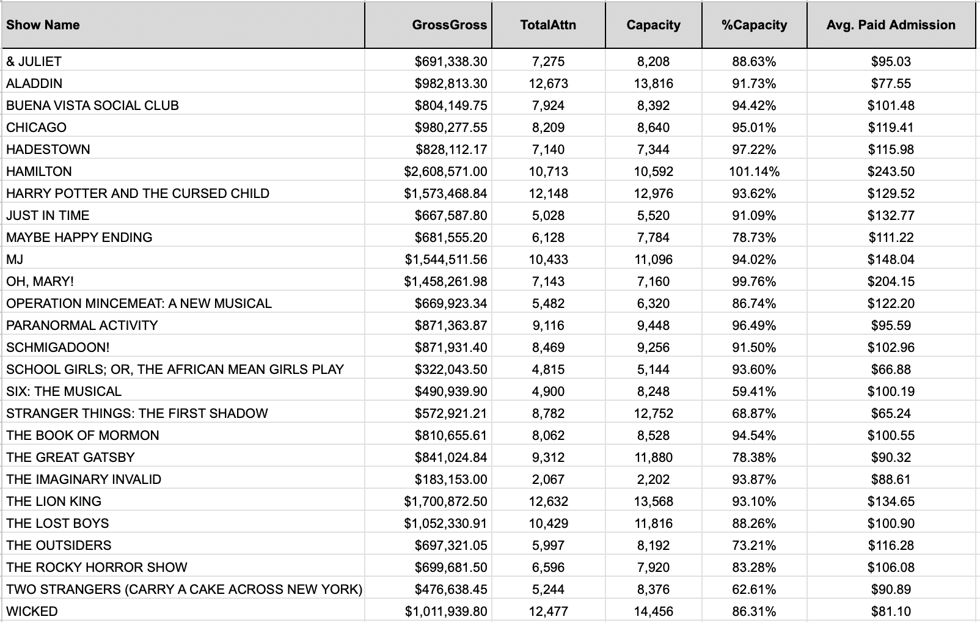
Task: Click MJ average admission $148.04
Action: [x=891, y=260]
